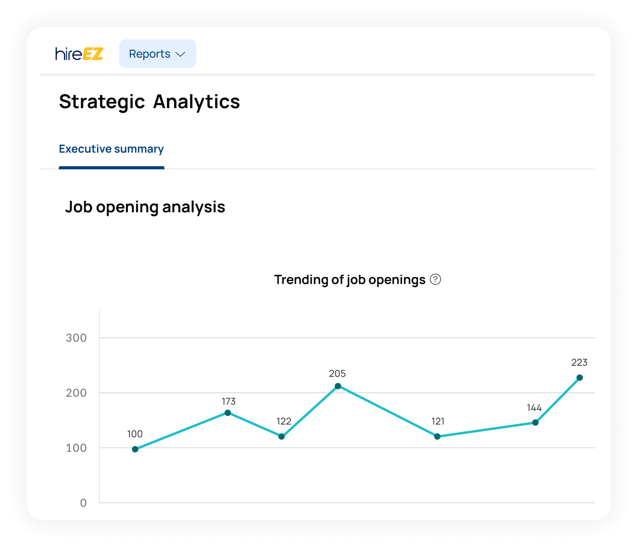Click the Job opening analysis section title
Viewport: 638px width, 547px height.
(145, 207)
